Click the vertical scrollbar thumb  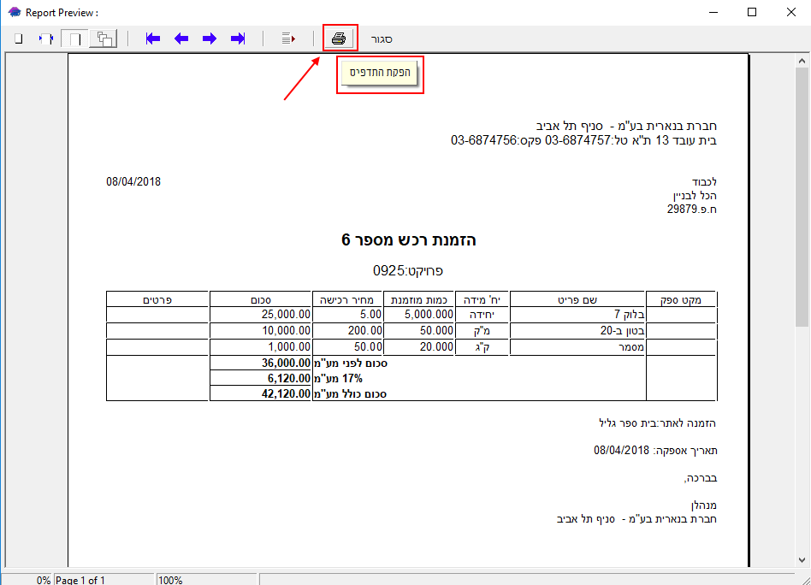(x=802, y=197)
